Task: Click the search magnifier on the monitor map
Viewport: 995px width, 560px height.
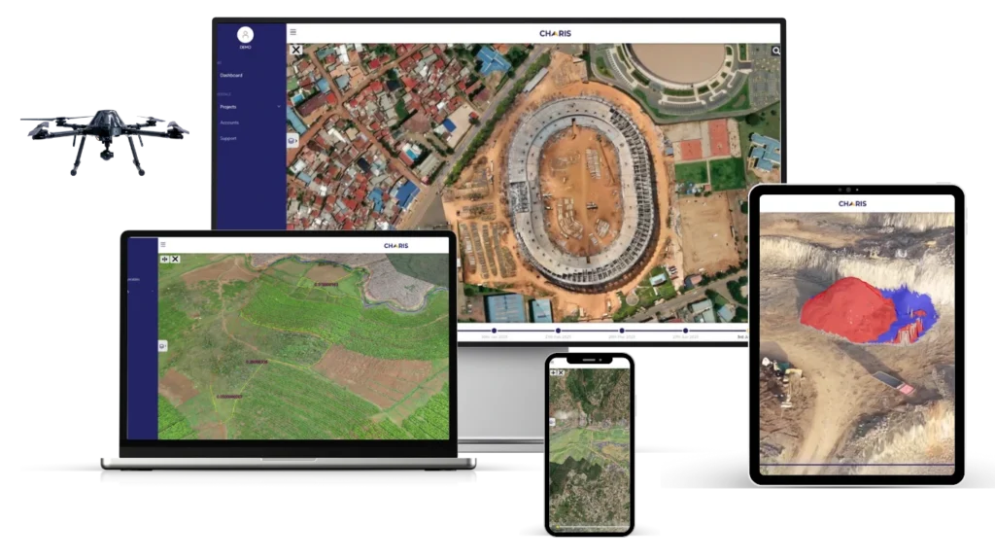Action: [776, 51]
